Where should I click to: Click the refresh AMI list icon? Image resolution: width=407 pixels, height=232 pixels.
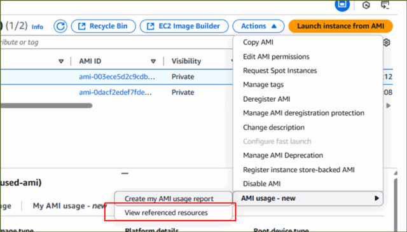click(x=60, y=26)
